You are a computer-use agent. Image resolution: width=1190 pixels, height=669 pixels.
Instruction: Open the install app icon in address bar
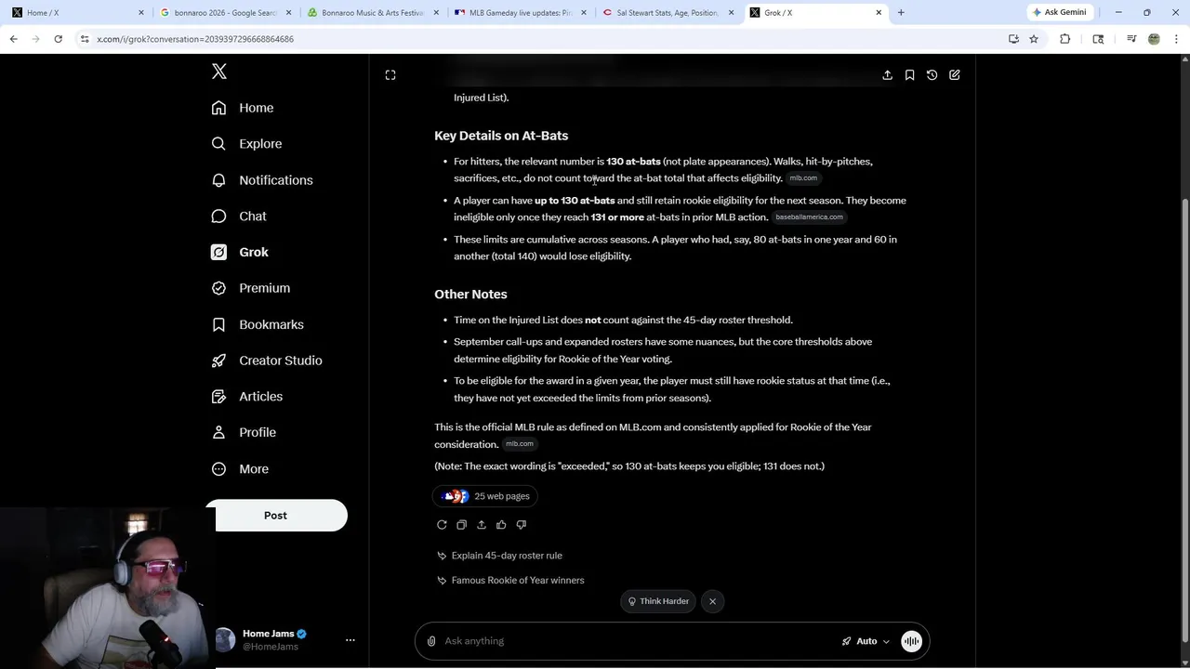pos(1013,39)
